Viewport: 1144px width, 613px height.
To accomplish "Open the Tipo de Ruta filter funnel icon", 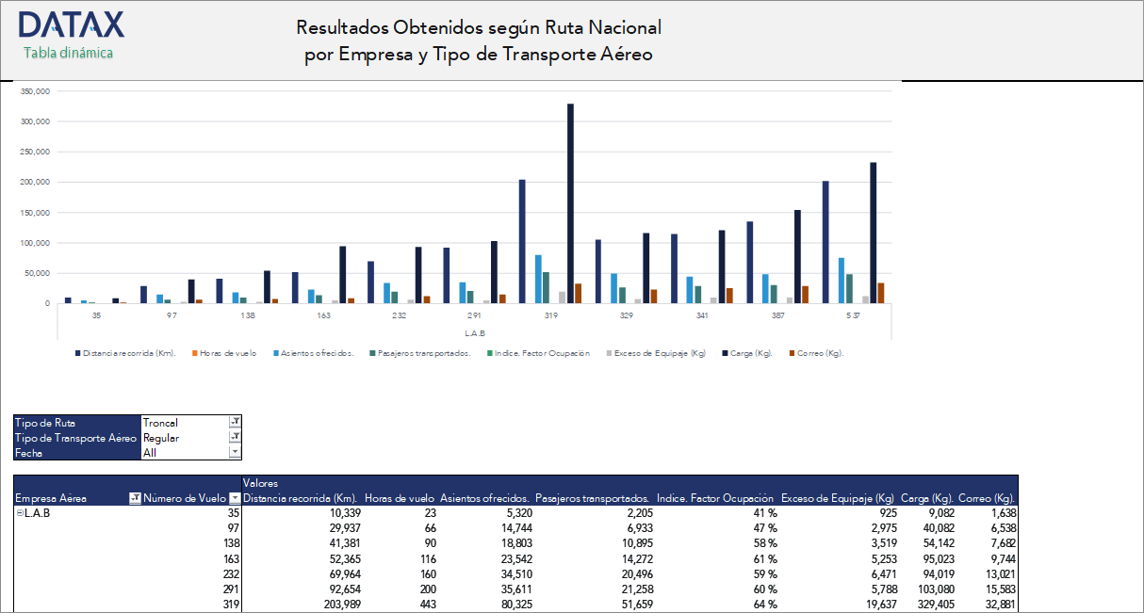I will (234, 421).
